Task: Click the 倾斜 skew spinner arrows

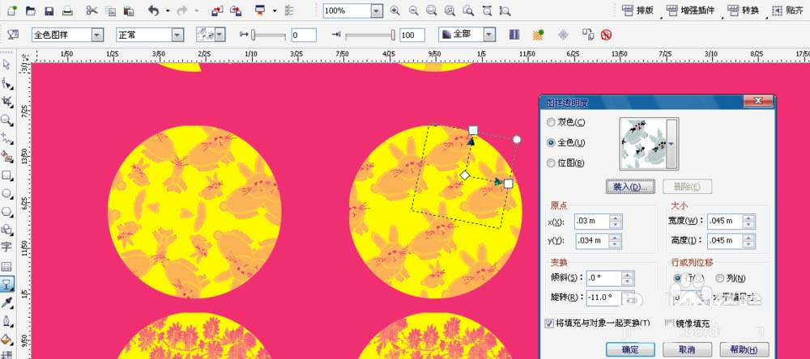Action: pos(628,278)
